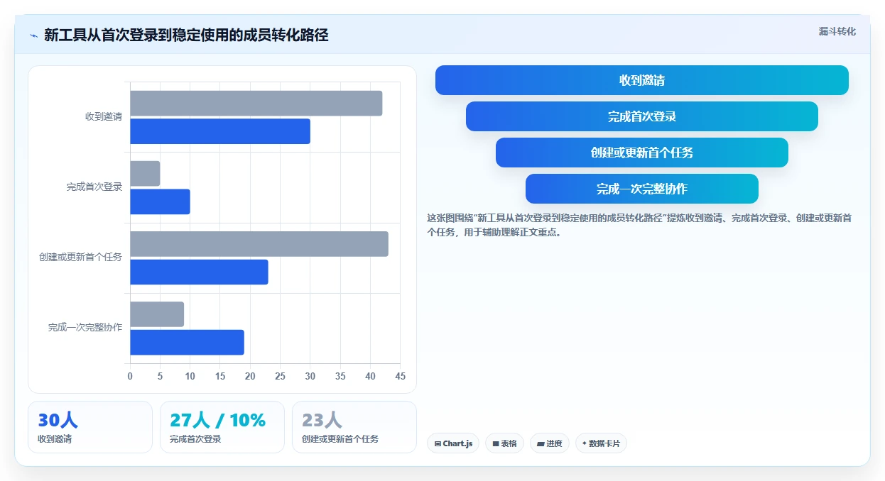Click the blue bar for 创建或更新首个任务
Viewport: 885px width, 481px height.
tap(199, 272)
